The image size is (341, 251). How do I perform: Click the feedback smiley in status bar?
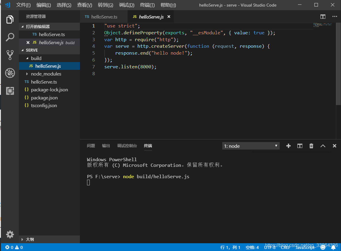tap(323, 247)
